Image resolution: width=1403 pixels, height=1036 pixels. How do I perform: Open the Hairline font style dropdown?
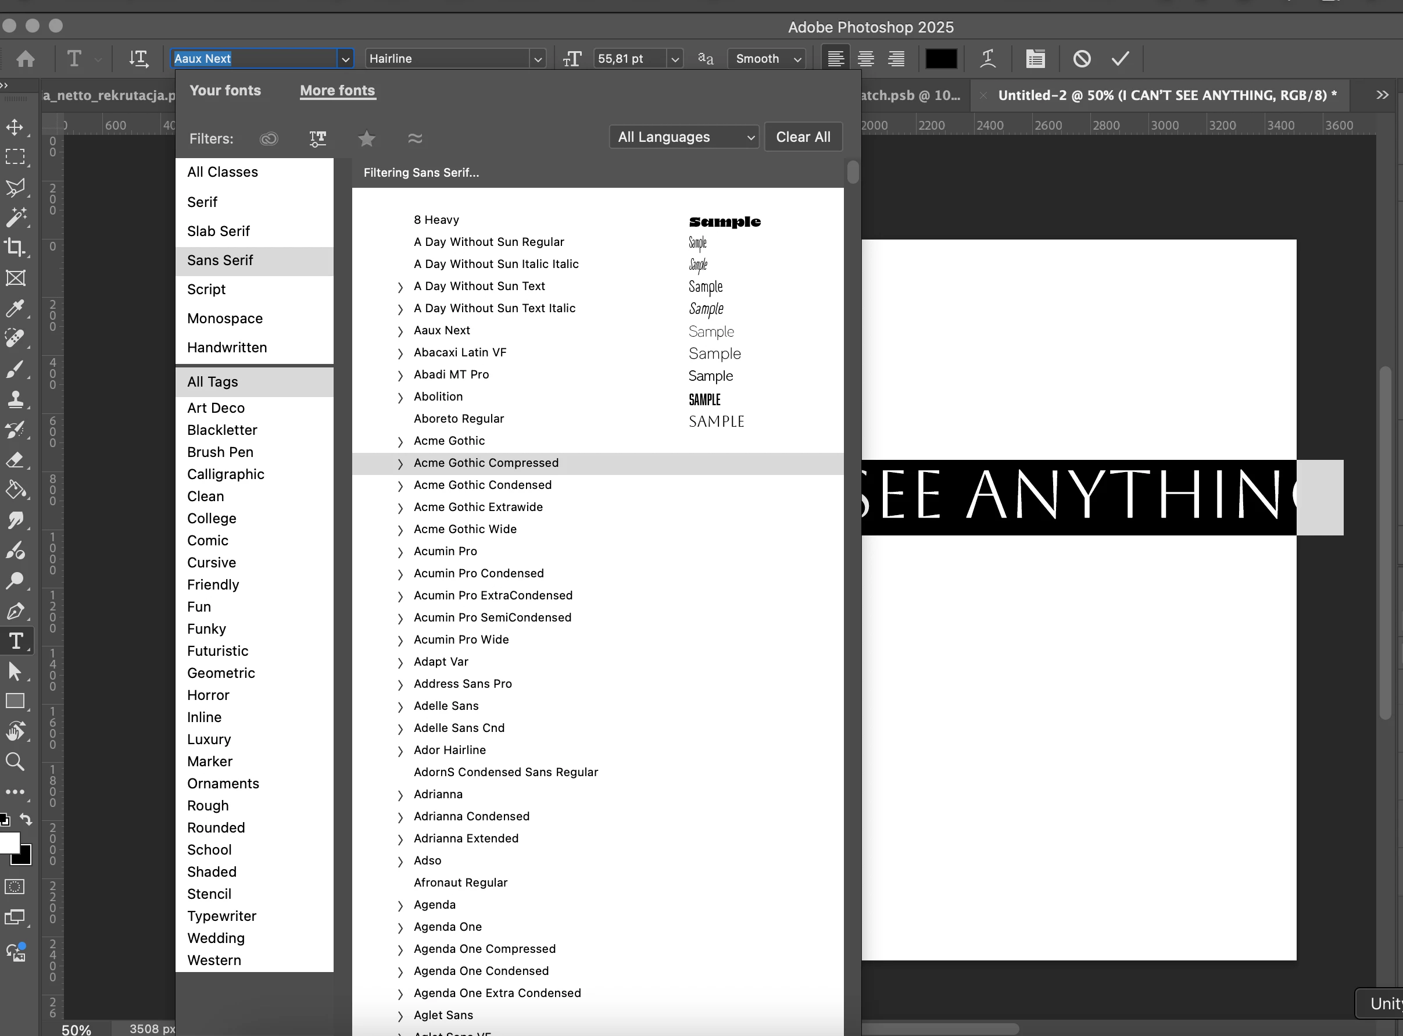(x=537, y=59)
